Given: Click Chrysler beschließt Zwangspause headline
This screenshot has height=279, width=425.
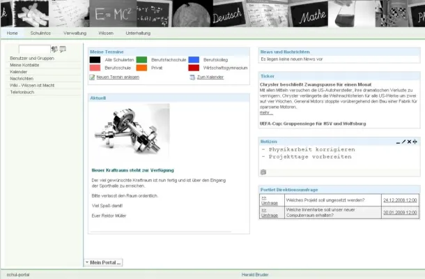Looking at the screenshot, I should 316,84.
